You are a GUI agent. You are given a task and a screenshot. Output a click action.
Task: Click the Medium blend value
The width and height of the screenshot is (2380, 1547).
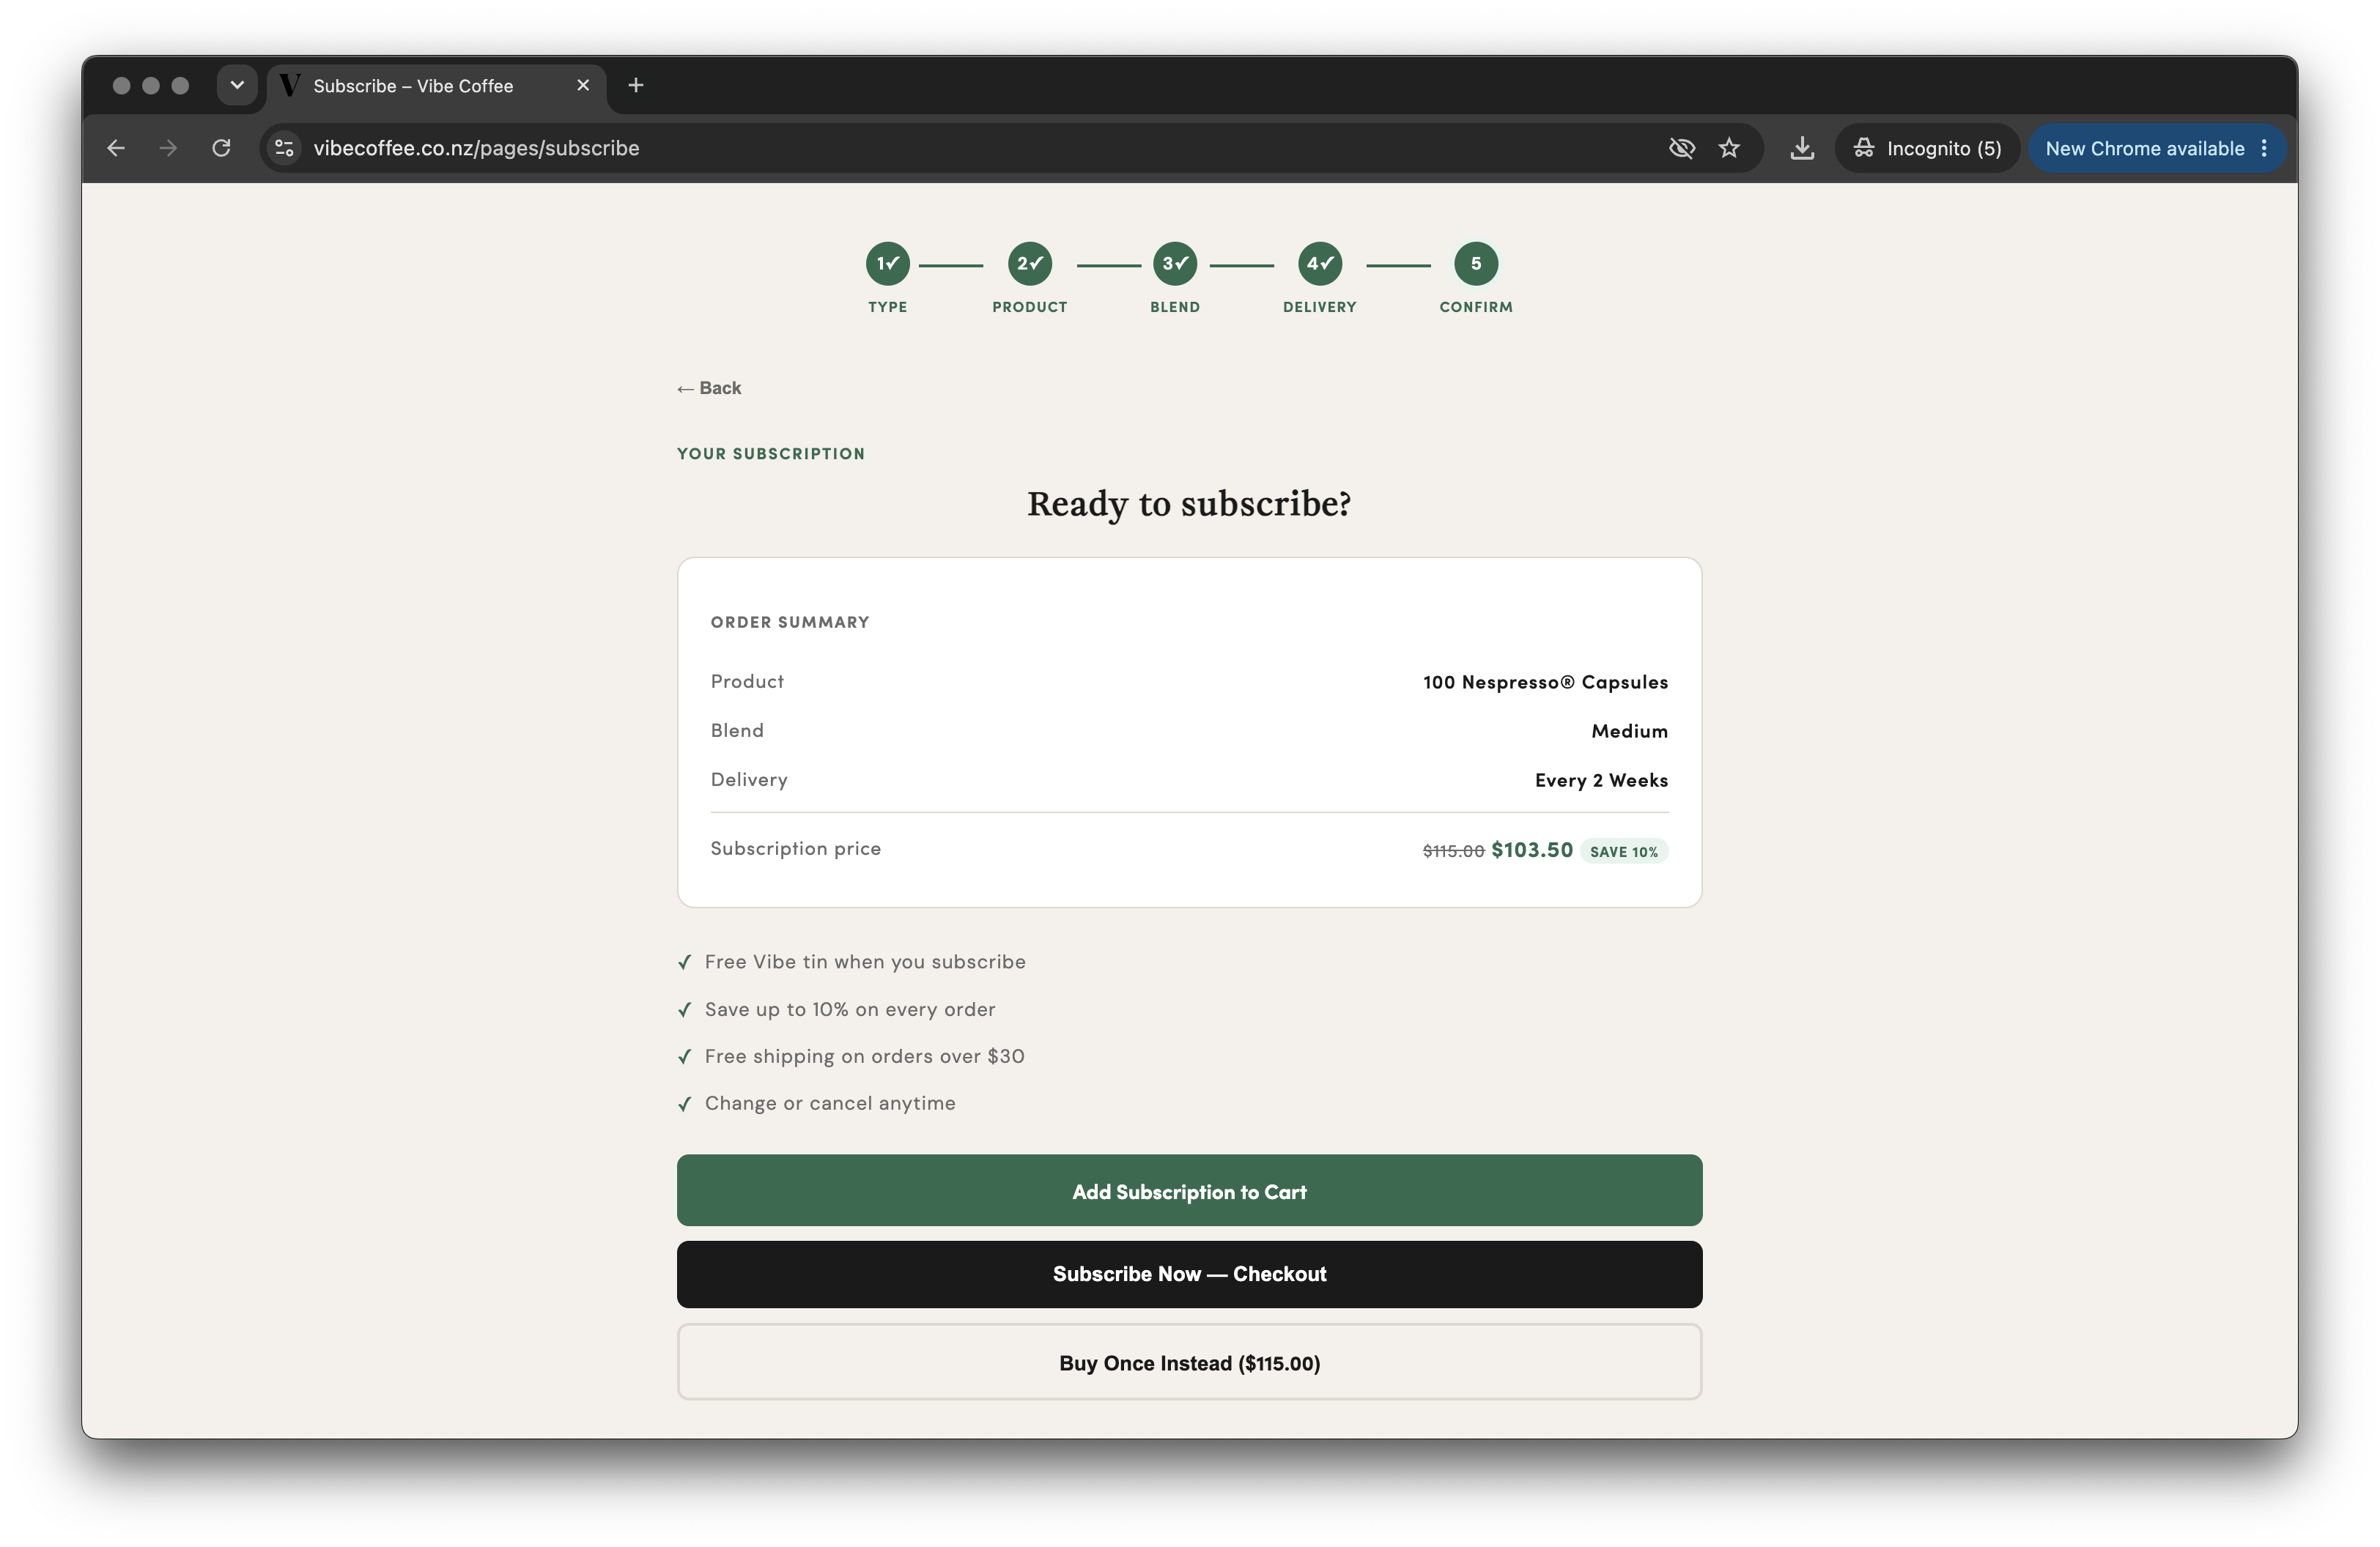click(1629, 730)
